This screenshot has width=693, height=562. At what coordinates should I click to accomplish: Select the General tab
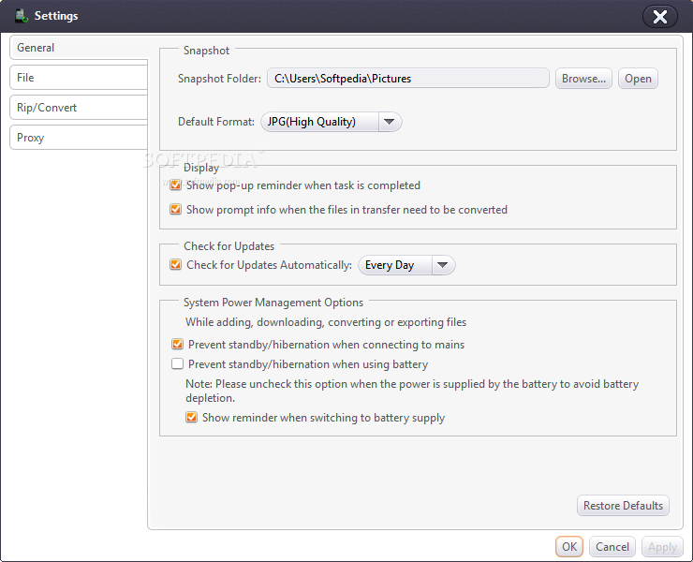point(79,48)
